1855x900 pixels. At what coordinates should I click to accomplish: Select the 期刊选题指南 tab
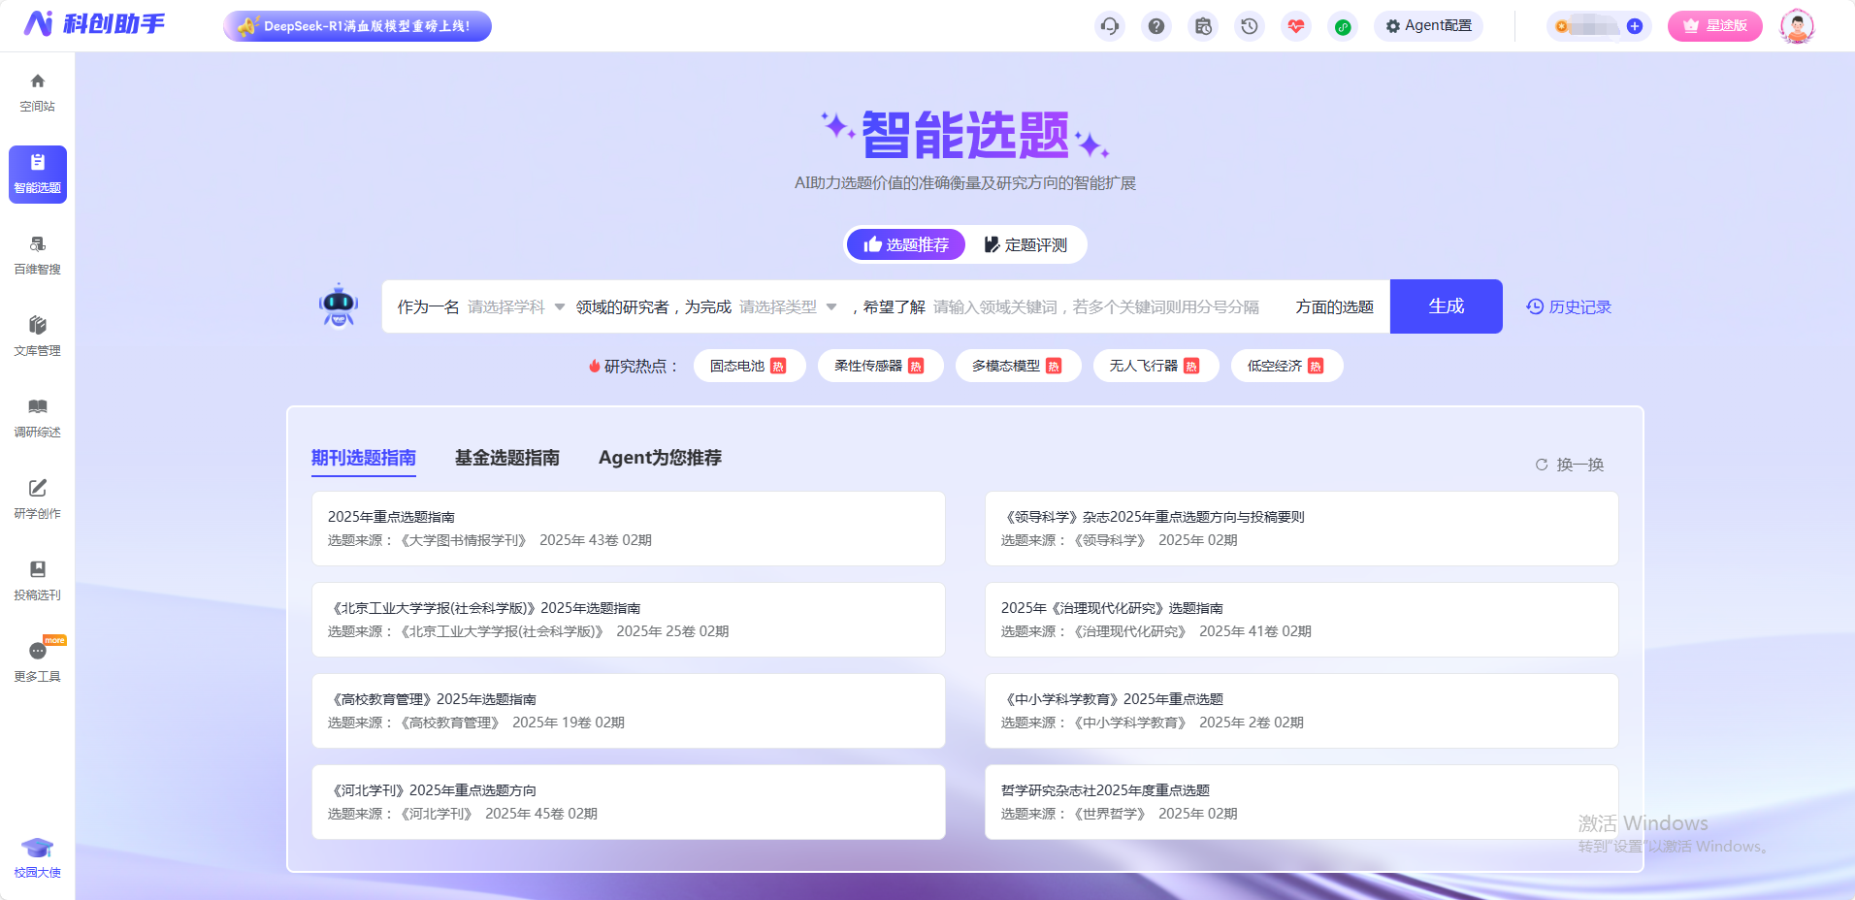(x=364, y=458)
